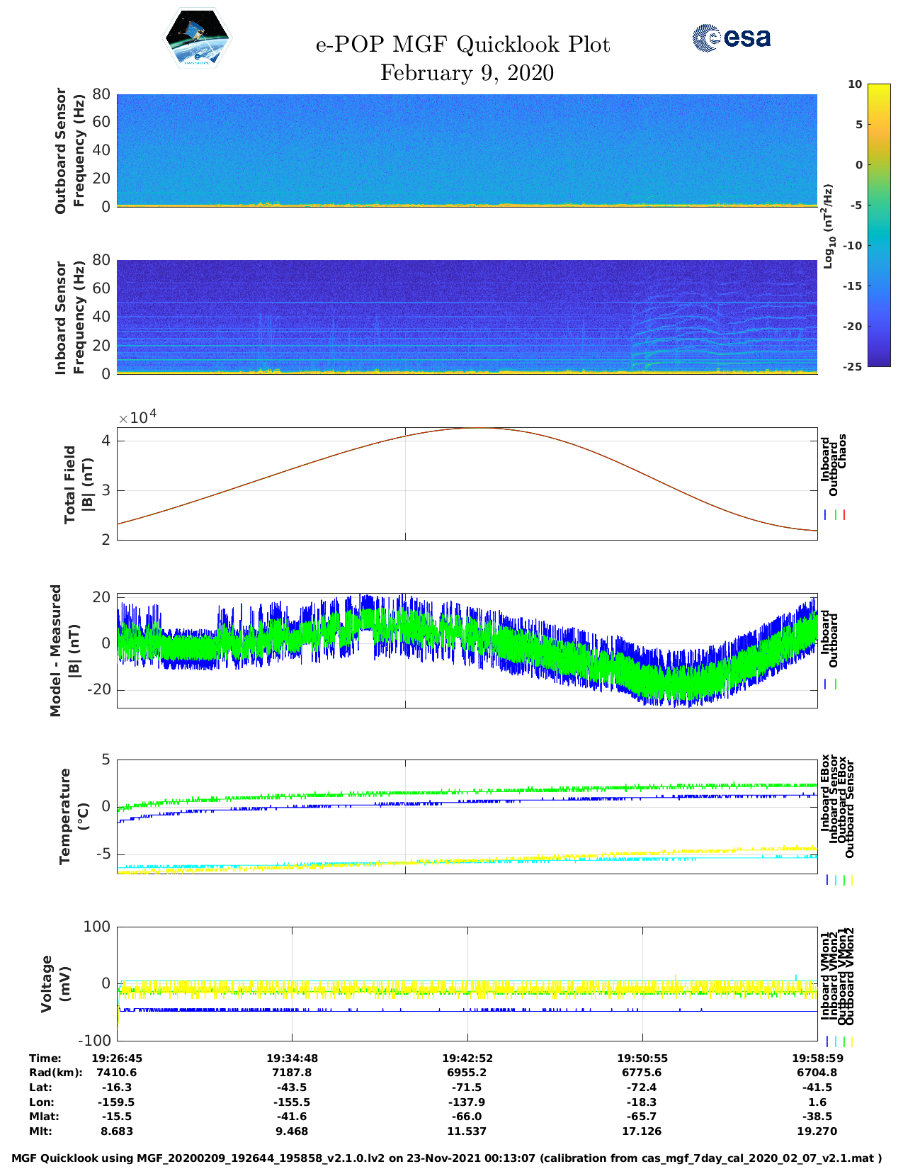Select the Outboard Sensor spectrogram panel
This screenshot has width=903, height=1169.
coord(467,149)
